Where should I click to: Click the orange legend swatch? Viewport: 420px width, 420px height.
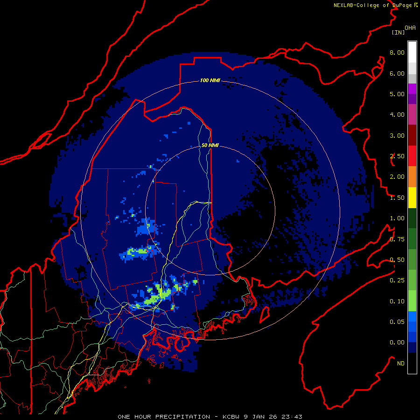(412, 177)
